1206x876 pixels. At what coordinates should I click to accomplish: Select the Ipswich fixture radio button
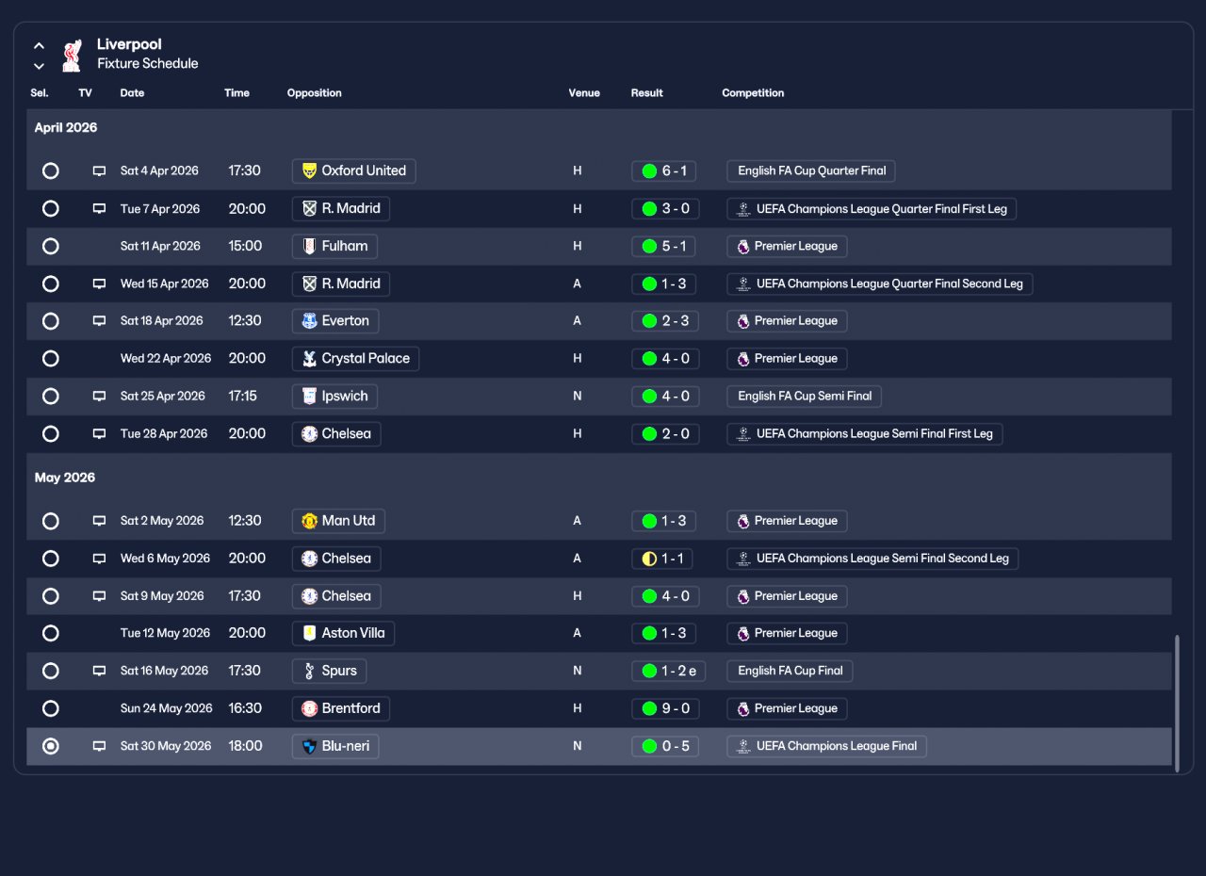pos(51,397)
